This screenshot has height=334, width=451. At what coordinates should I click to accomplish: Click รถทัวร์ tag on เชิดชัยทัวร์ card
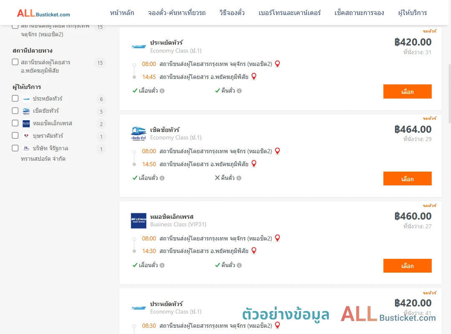point(429,118)
